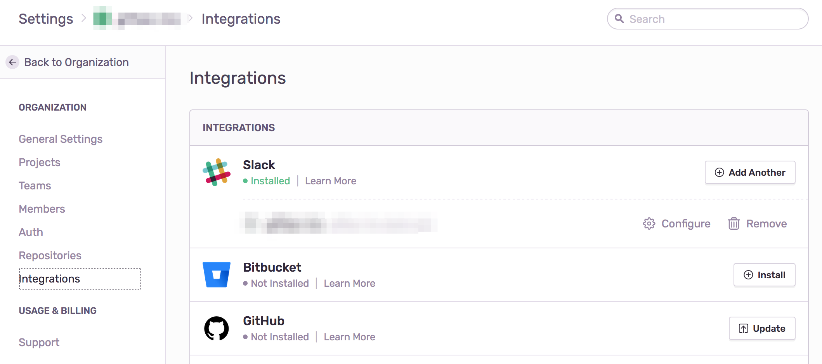Open Learn More for the GitHub integration
This screenshot has width=822, height=364.
coord(349,337)
